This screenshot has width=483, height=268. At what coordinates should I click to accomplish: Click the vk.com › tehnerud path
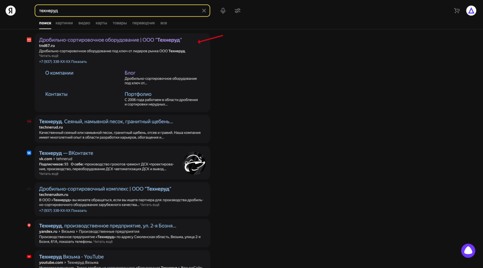(x=56, y=159)
